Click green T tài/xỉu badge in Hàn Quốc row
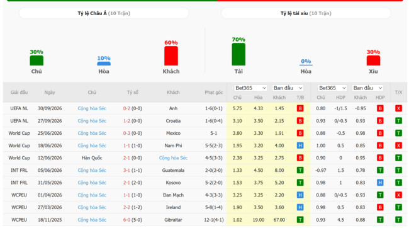 [x=398, y=157]
